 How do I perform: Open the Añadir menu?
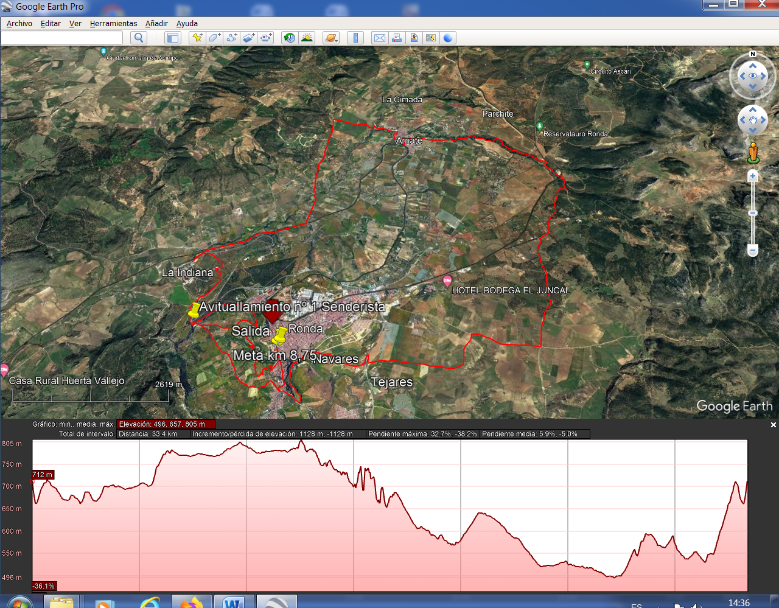pos(156,23)
